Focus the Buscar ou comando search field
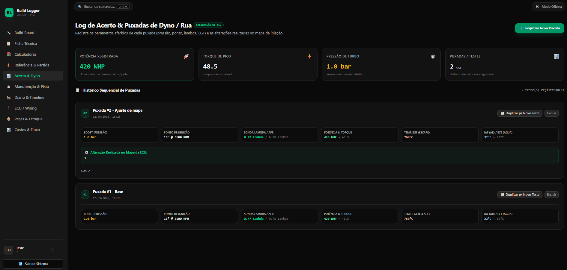The image size is (567, 270). (x=103, y=7)
